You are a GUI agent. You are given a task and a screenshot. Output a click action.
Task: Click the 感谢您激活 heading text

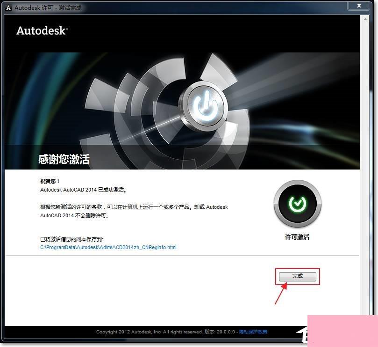click(64, 159)
